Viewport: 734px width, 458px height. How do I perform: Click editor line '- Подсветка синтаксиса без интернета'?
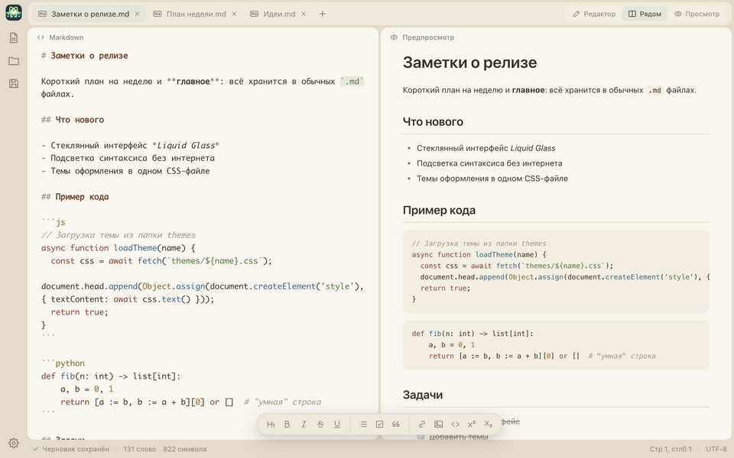tap(128, 158)
